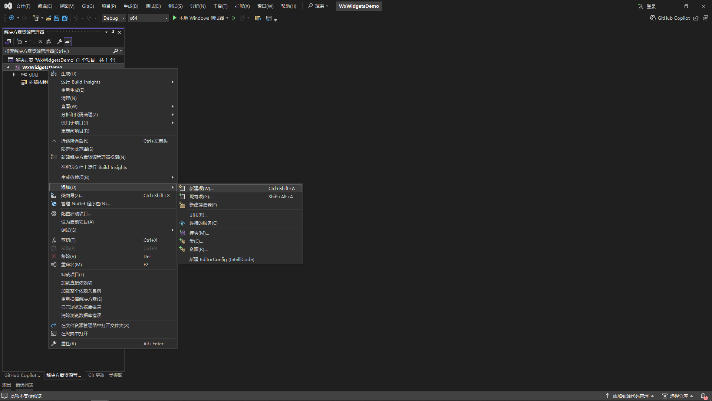Toggle Solution/Folder view switch icon
This screenshot has height=401, width=712.
click(x=8, y=42)
